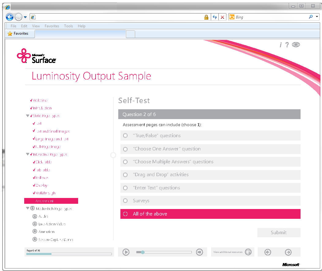Click the info 'i' icon
Screen dimensions: 322x271
pyautogui.click(x=281, y=45)
